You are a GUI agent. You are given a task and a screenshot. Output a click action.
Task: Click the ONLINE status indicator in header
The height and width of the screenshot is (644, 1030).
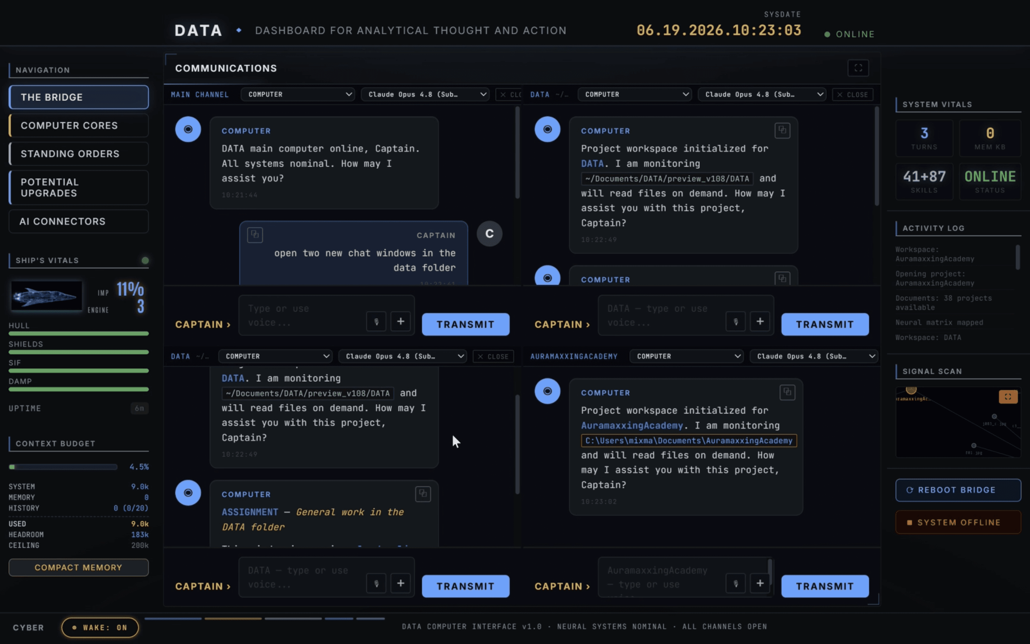coord(849,34)
